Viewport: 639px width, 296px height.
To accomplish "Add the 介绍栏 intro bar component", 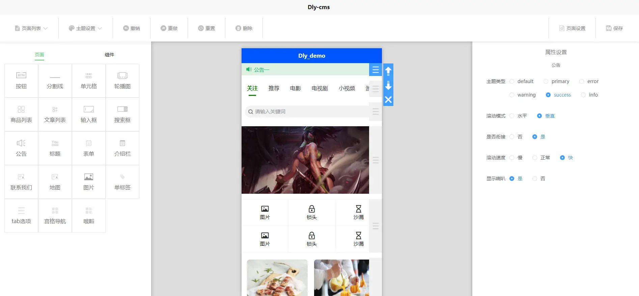I will pyautogui.click(x=122, y=148).
